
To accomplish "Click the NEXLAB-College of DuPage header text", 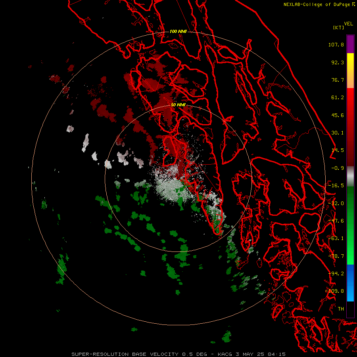I will (x=319, y=4).
